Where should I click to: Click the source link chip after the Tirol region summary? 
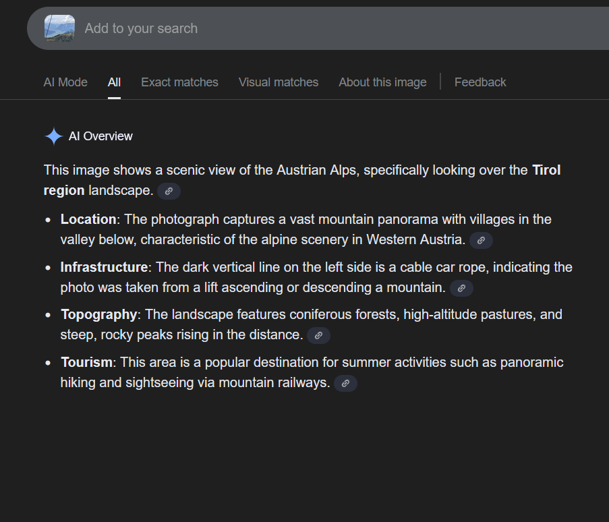(169, 191)
